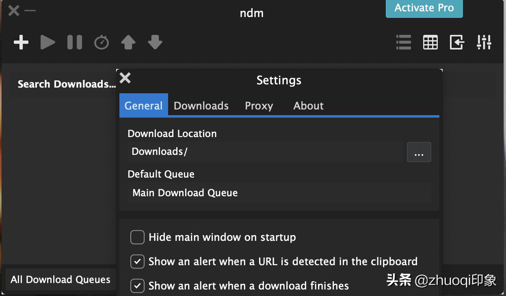Start downloads with the play icon
The width and height of the screenshot is (506, 296).
[48, 42]
